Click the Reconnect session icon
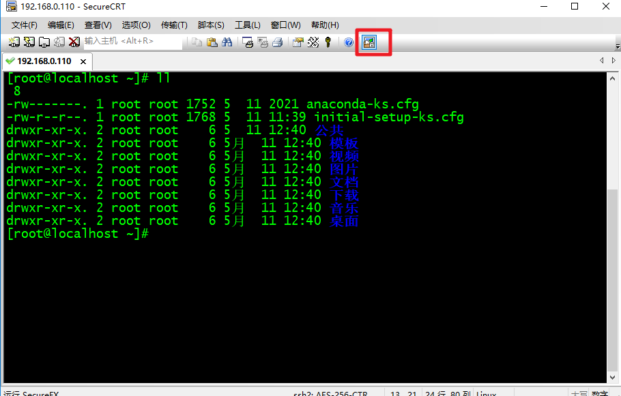This screenshot has width=621, height=396. pos(59,42)
